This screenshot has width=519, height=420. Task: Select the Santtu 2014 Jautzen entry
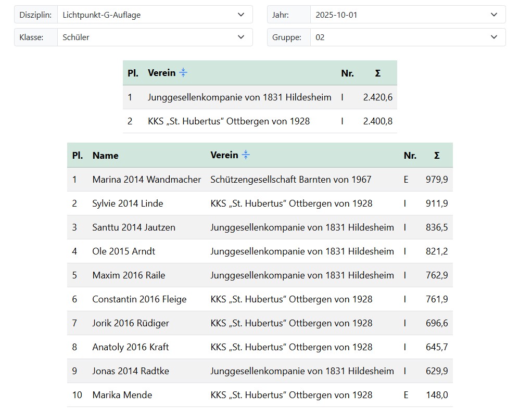pos(134,227)
